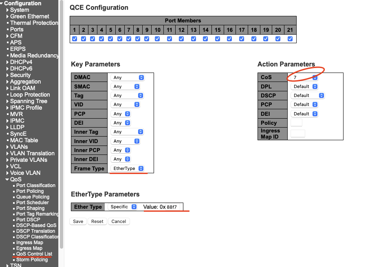Toggle port 5 member checkbox
Screen dimensions: 370x267
[110, 39]
